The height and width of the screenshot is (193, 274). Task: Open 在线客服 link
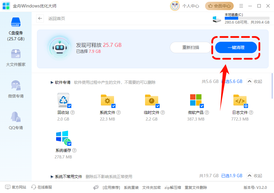click(x=41, y=187)
